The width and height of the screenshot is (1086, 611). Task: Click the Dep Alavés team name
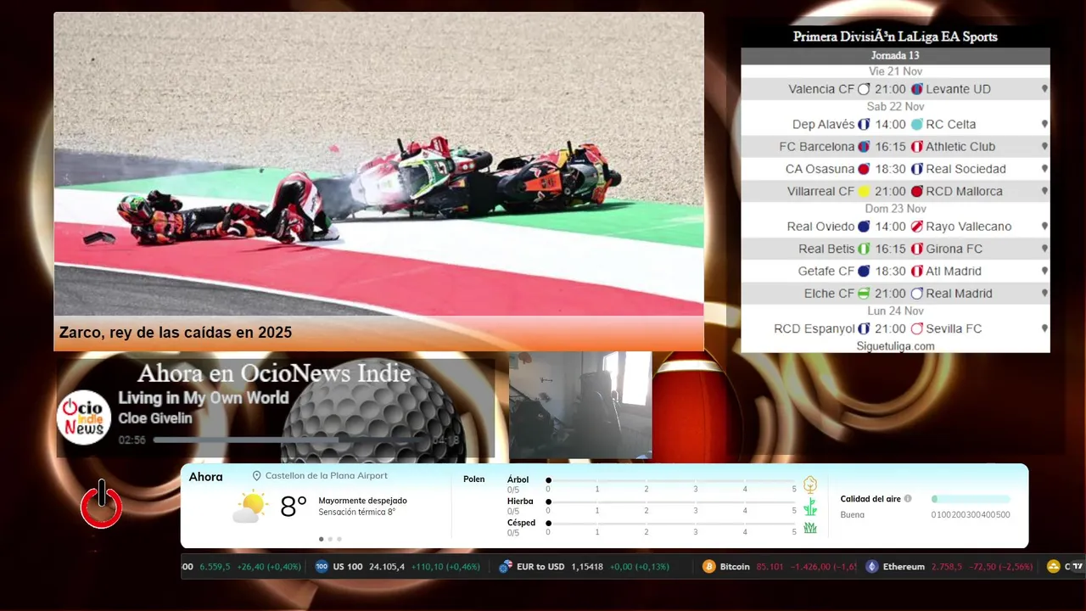pyautogui.click(x=823, y=124)
